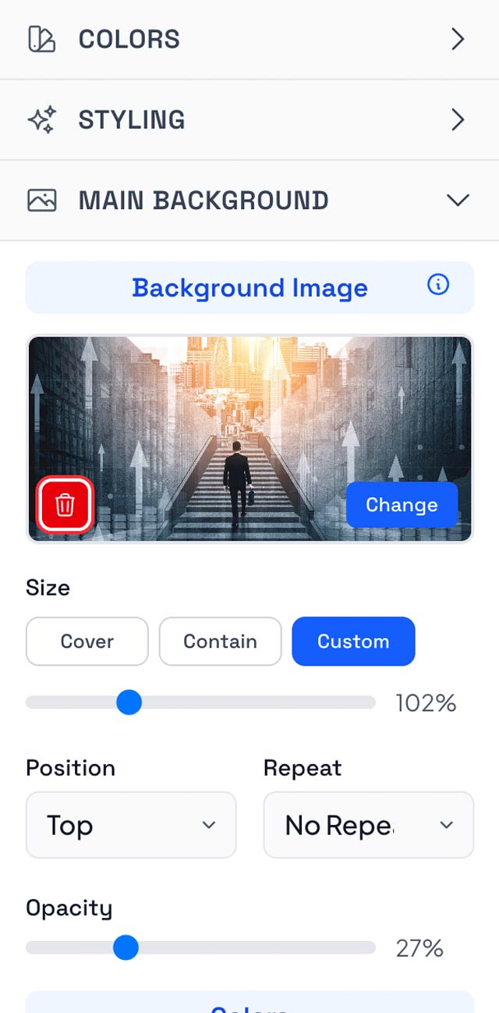Delete background image with trash icon
The width and height of the screenshot is (499, 1013).
point(65,506)
